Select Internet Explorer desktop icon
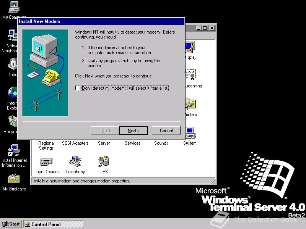306x229 pixels. (13, 92)
